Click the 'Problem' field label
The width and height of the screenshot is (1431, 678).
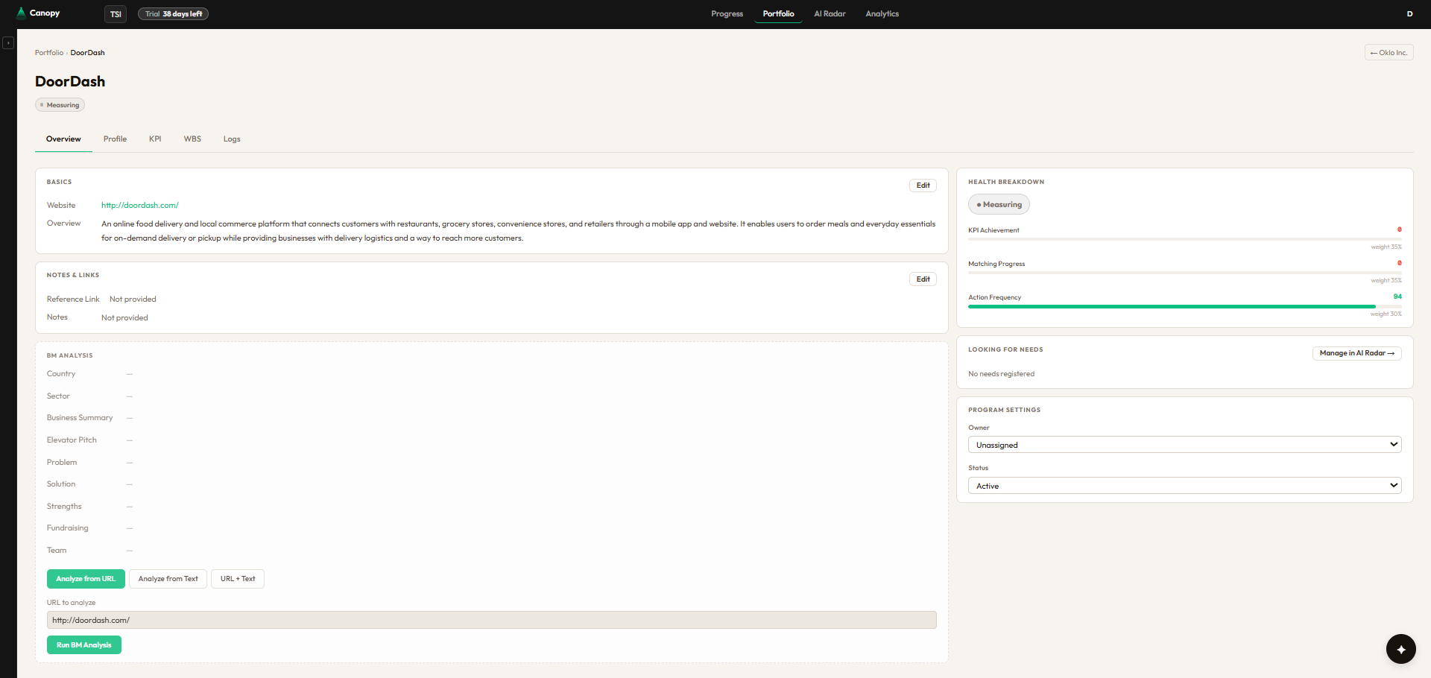pyautogui.click(x=62, y=463)
